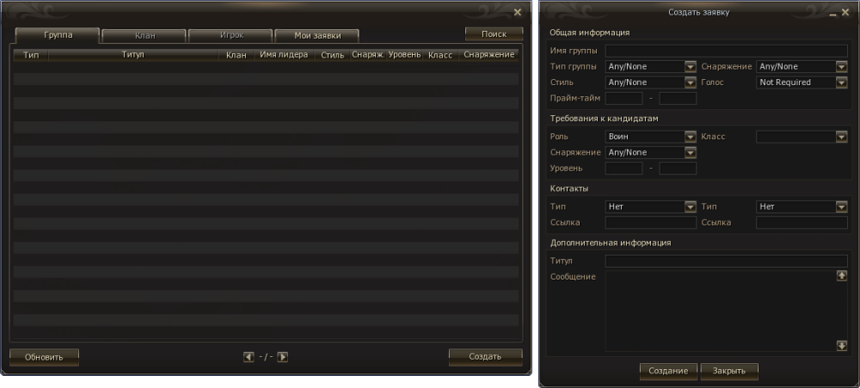The height and width of the screenshot is (388, 860).
Task: Expand the empty Класс dropdown
Action: 802,137
